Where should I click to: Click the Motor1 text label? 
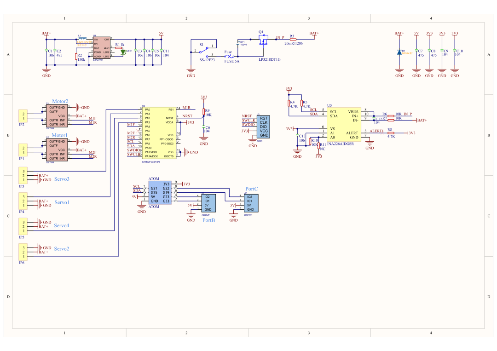pyautogui.click(x=59, y=135)
